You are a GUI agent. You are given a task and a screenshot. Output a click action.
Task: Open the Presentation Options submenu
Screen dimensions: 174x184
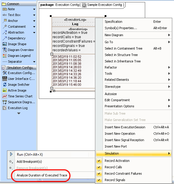click(x=134, y=106)
